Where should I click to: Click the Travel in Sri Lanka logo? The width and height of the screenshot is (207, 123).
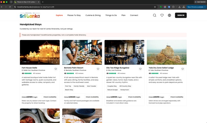coord(30,15)
